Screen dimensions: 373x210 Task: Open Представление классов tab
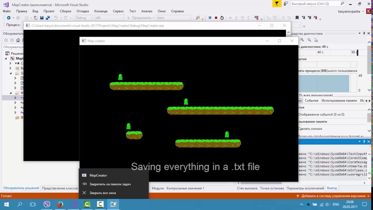(60, 188)
